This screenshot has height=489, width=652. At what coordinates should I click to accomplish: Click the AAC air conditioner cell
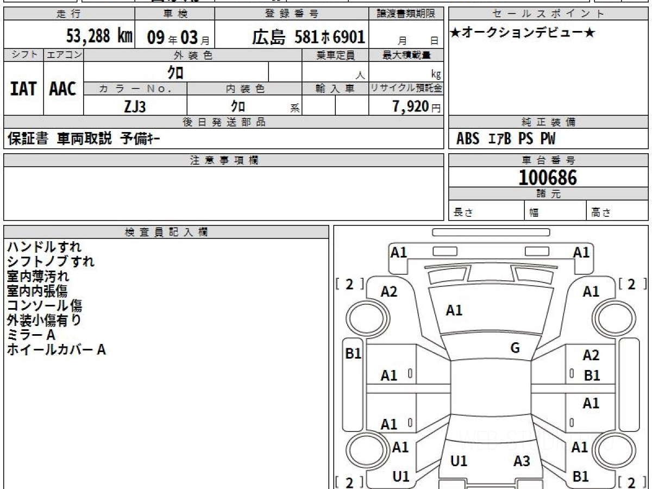(63, 89)
